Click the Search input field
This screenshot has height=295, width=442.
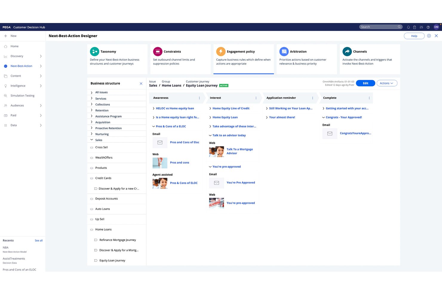pyautogui.click(x=381, y=27)
